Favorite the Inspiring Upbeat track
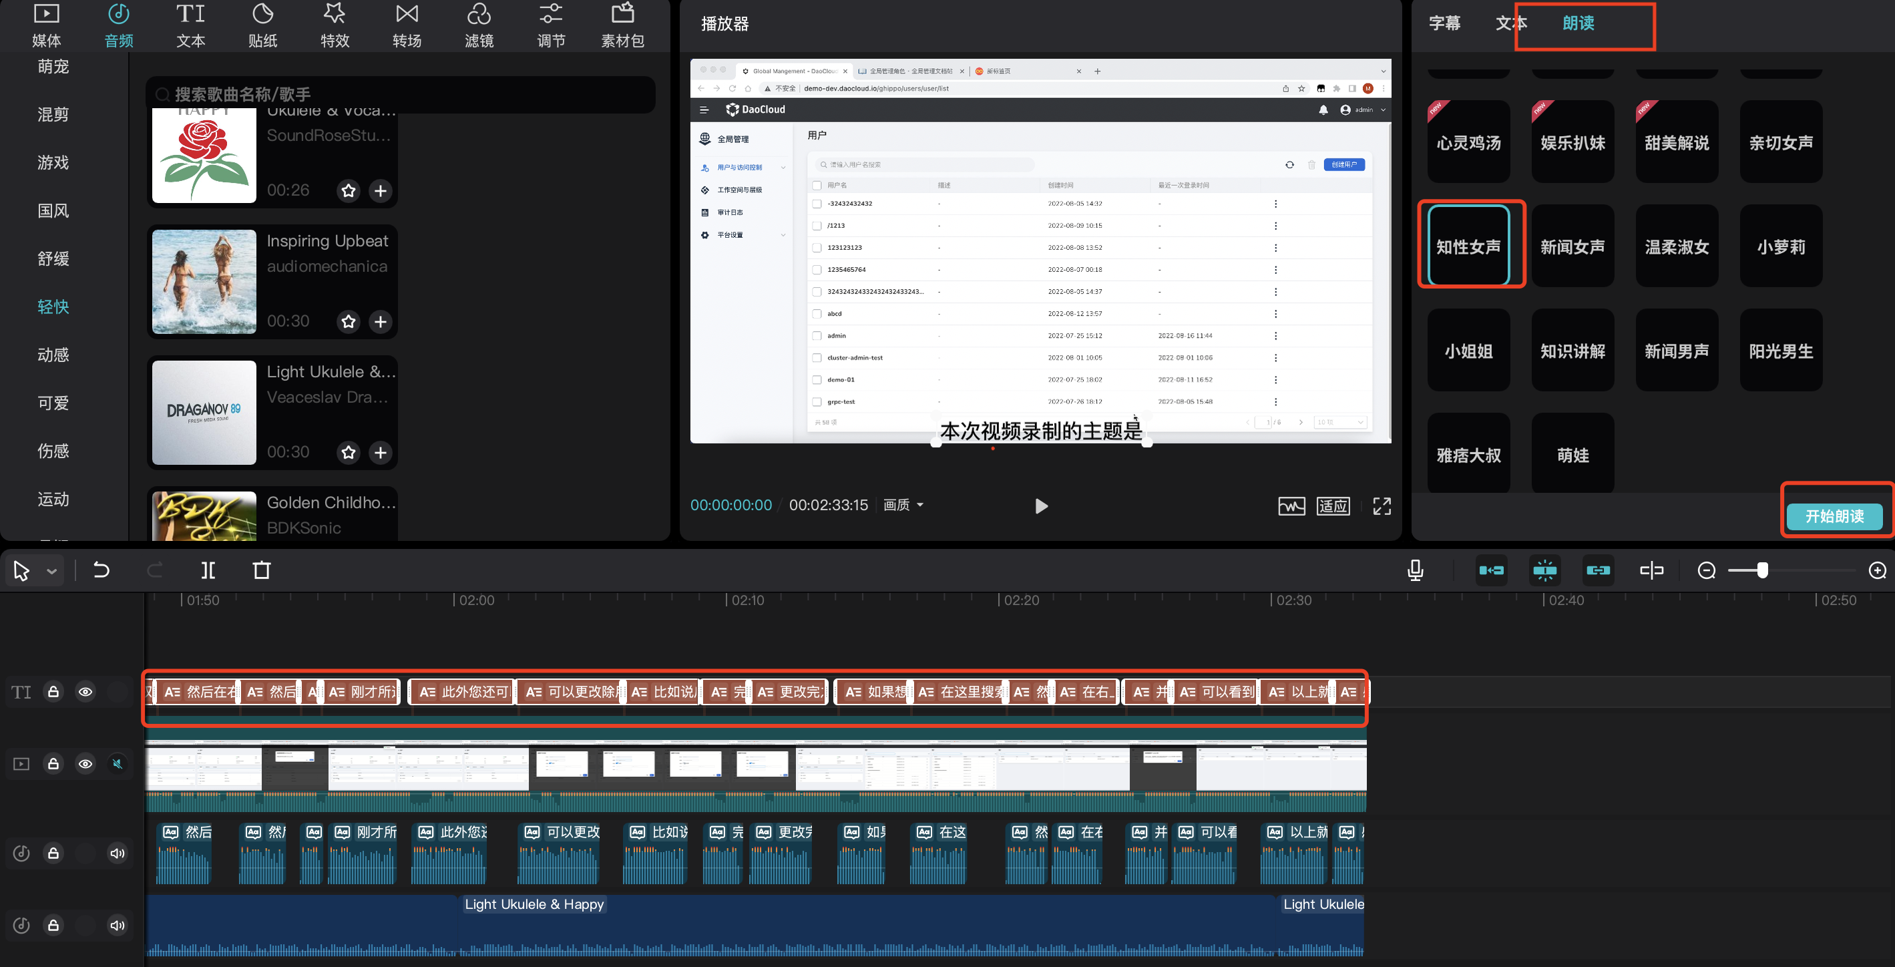The image size is (1895, 967). click(x=349, y=322)
